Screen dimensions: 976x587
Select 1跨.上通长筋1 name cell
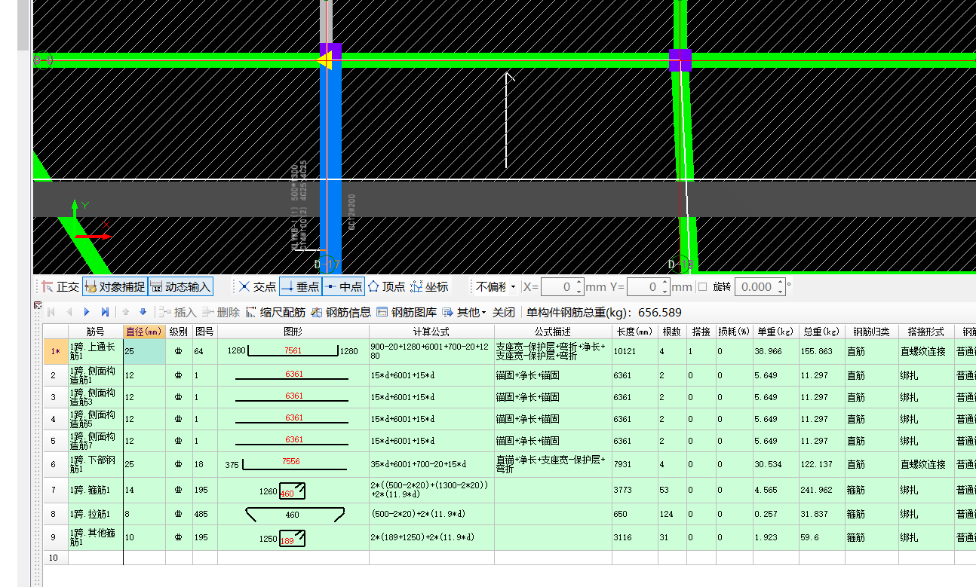(x=95, y=352)
